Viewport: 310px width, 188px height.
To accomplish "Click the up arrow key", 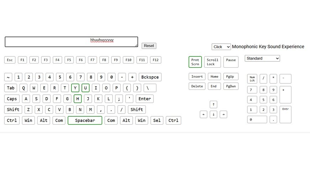I will (x=213, y=104).
